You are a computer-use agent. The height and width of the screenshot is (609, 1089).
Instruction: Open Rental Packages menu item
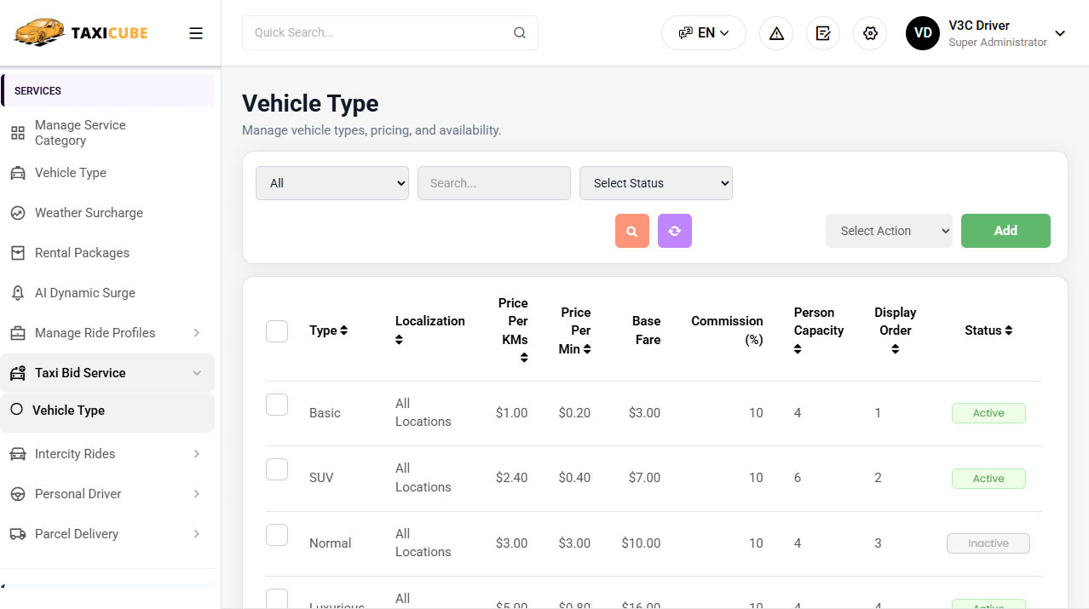point(107,253)
